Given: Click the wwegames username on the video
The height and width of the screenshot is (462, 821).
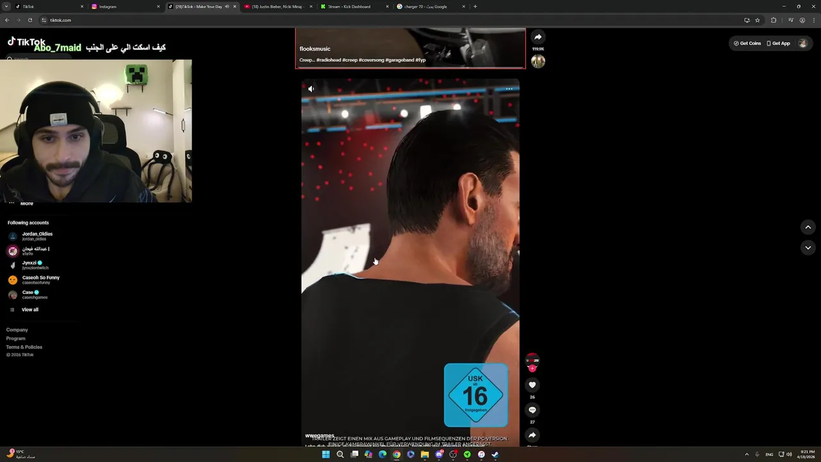Looking at the screenshot, I should tap(319, 436).
